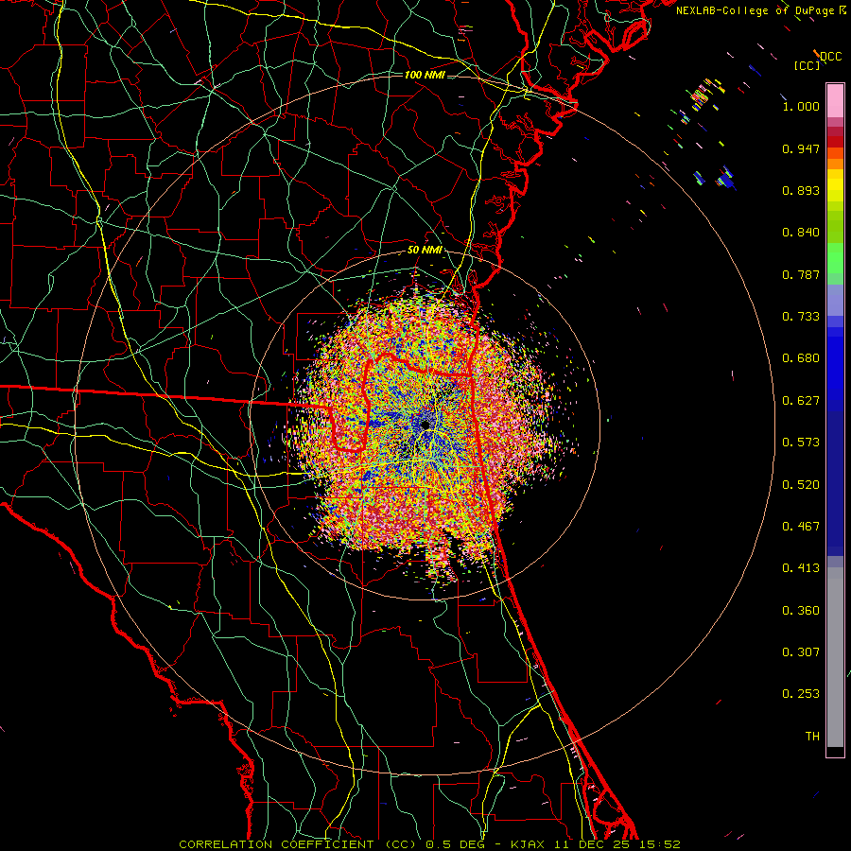Click the DCC product label
This screenshot has height=851, width=851.
[x=830, y=57]
